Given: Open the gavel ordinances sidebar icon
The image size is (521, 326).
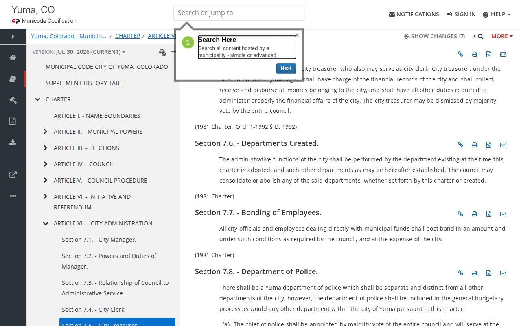Looking at the screenshot, I should click(x=13, y=100).
